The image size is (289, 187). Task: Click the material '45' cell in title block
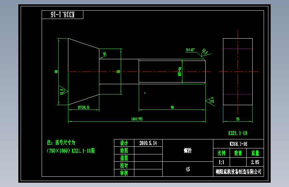coord(188,169)
